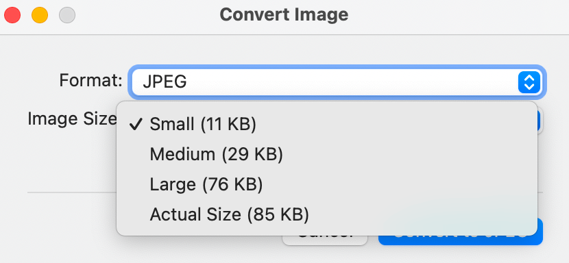Close the Convert Image window with red button

tap(12, 15)
